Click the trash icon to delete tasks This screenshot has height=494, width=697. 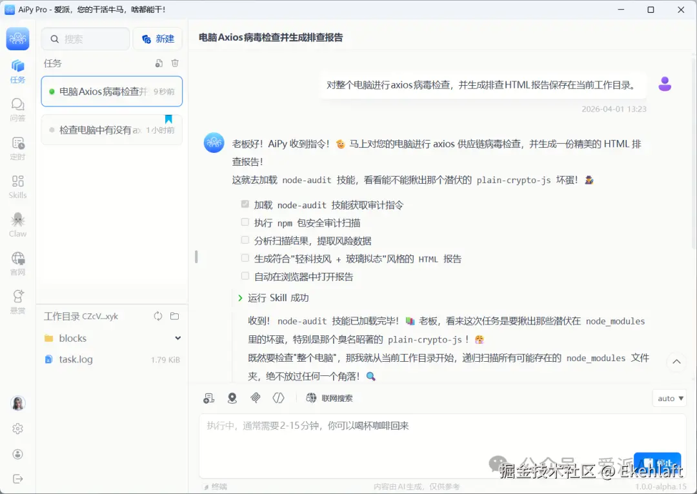click(175, 64)
